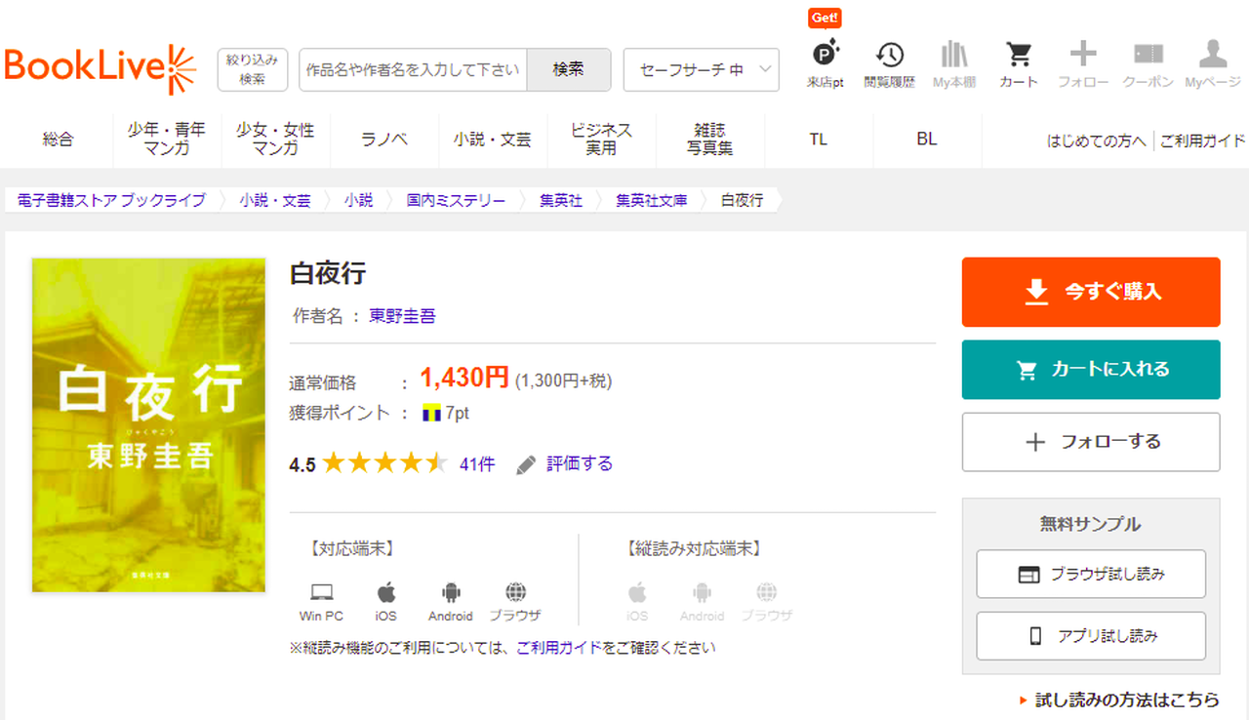This screenshot has height=720, width=1249.
Task: Click the フォローする button
Action: click(x=1091, y=442)
